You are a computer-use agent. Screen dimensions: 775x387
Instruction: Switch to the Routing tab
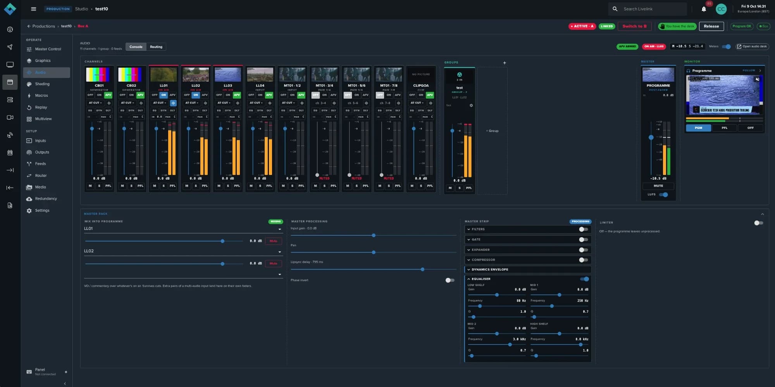(156, 47)
